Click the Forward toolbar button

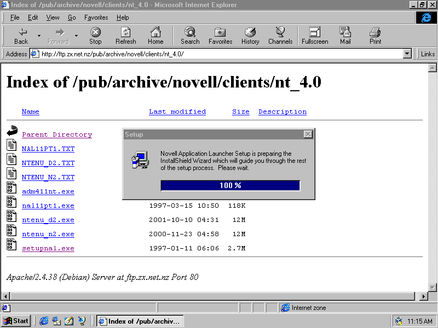[x=59, y=36]
